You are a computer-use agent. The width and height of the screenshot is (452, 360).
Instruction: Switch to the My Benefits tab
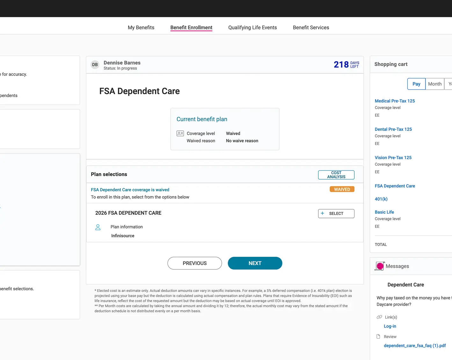pos(141,27)
